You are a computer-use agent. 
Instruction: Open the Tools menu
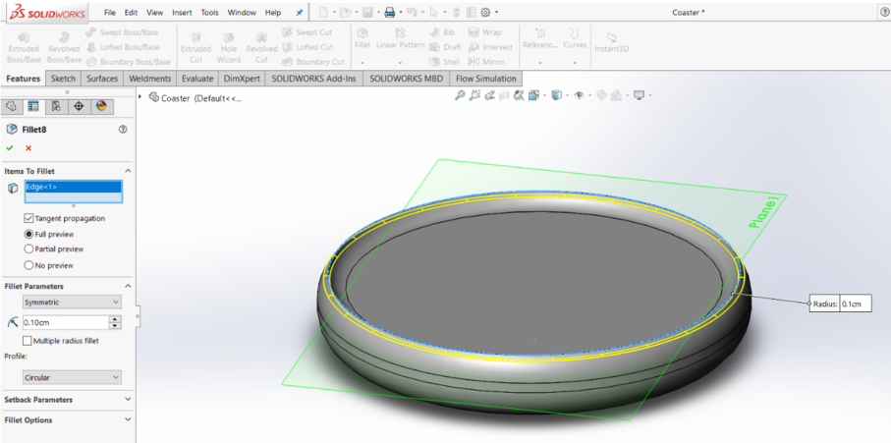pos(209,13)
